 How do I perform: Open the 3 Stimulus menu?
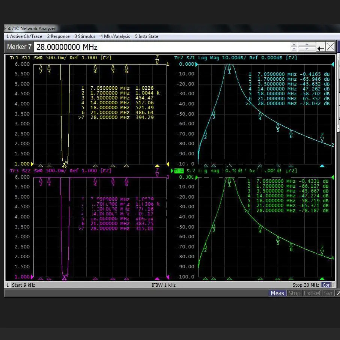coord(85,36)
